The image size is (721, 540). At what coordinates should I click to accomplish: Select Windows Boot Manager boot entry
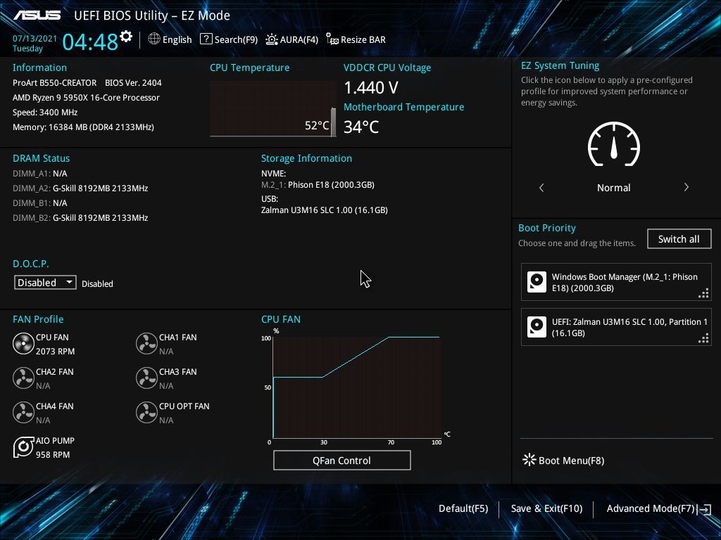[616, 282]
